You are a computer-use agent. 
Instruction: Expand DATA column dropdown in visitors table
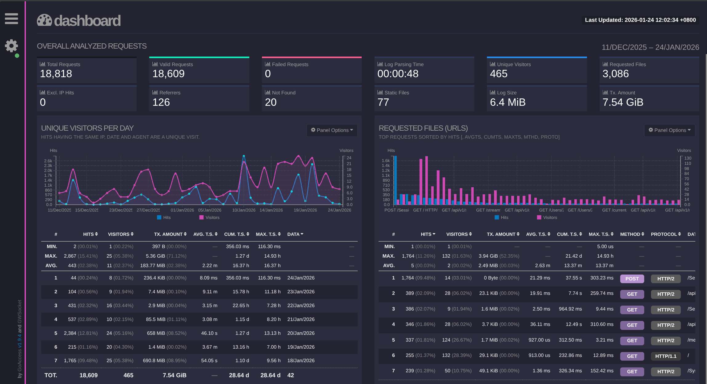pyautogui.click(x=295, y=234)
